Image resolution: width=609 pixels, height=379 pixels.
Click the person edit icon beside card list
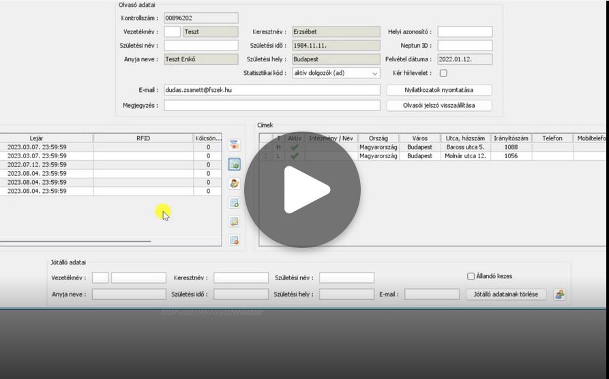click(234, 183)
